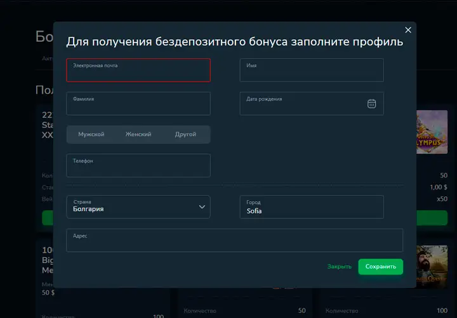Click the Город field containing Sofia

pos(311,207)
